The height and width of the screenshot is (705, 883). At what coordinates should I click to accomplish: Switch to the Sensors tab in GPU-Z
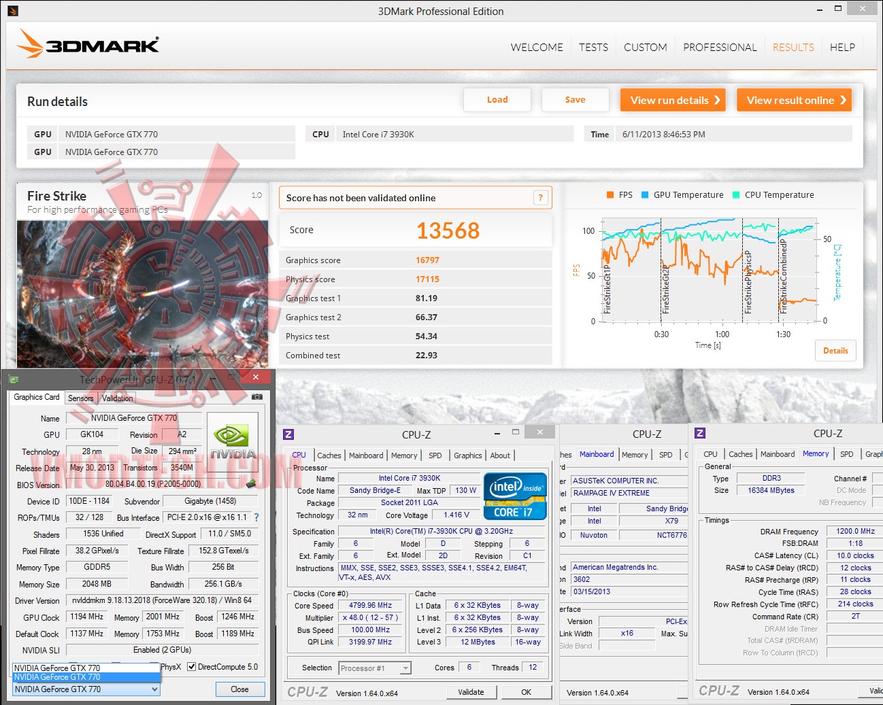pos(80,398)
